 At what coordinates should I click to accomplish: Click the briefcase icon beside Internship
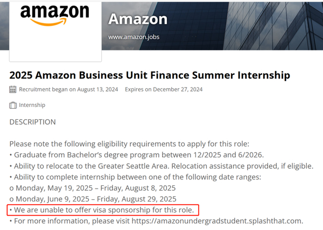tap(13, 105)
